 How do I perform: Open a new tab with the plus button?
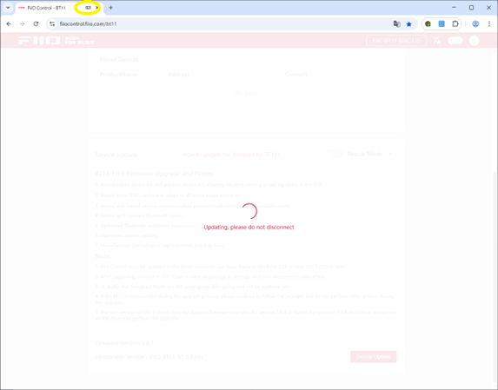point(111,8)
